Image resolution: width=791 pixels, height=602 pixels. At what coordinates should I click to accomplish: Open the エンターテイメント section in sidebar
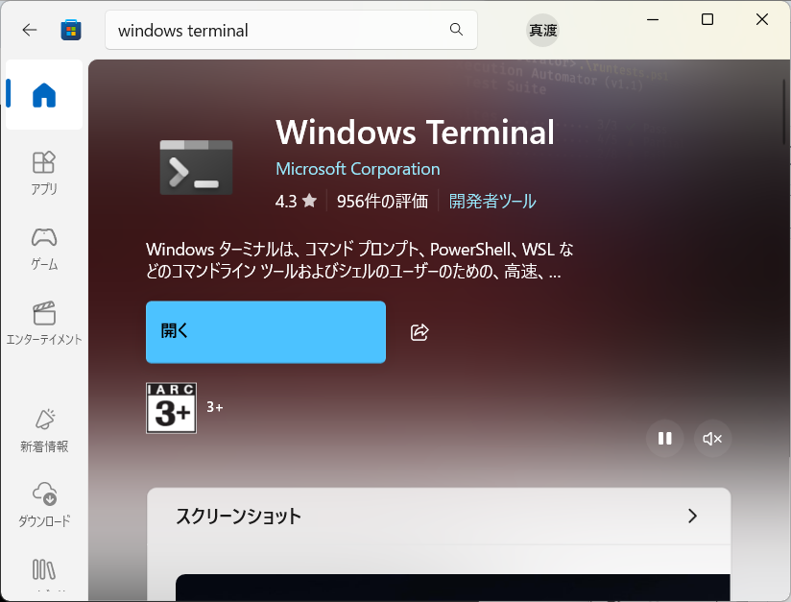coord(44,323)
